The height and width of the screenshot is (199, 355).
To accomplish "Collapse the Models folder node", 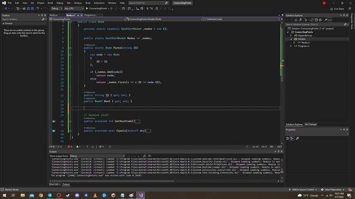I will (x=291, y=39).
